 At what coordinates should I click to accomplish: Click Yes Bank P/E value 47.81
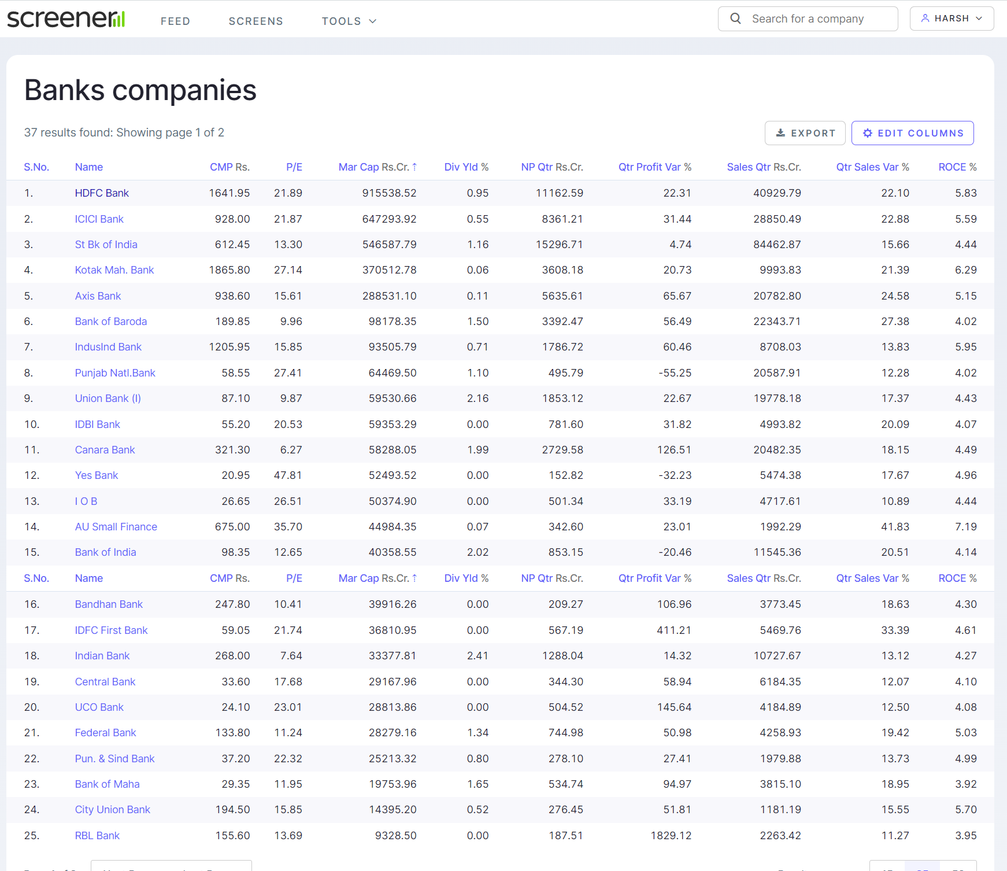click(x=288, y=475)
